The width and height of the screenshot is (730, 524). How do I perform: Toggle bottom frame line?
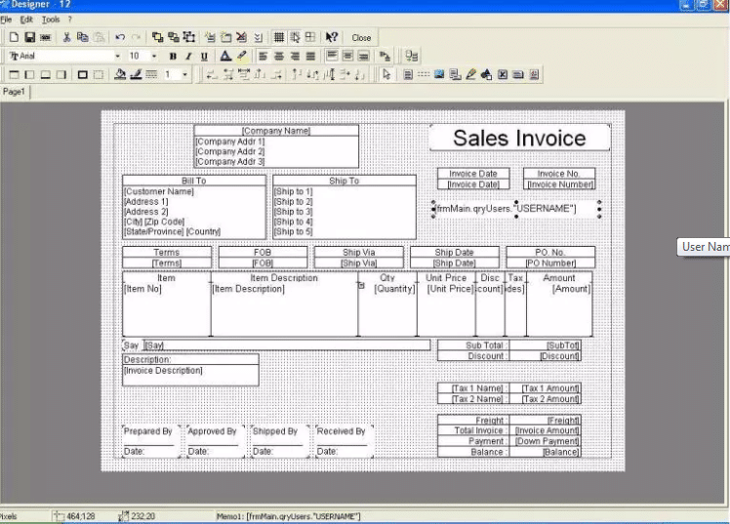45,74
